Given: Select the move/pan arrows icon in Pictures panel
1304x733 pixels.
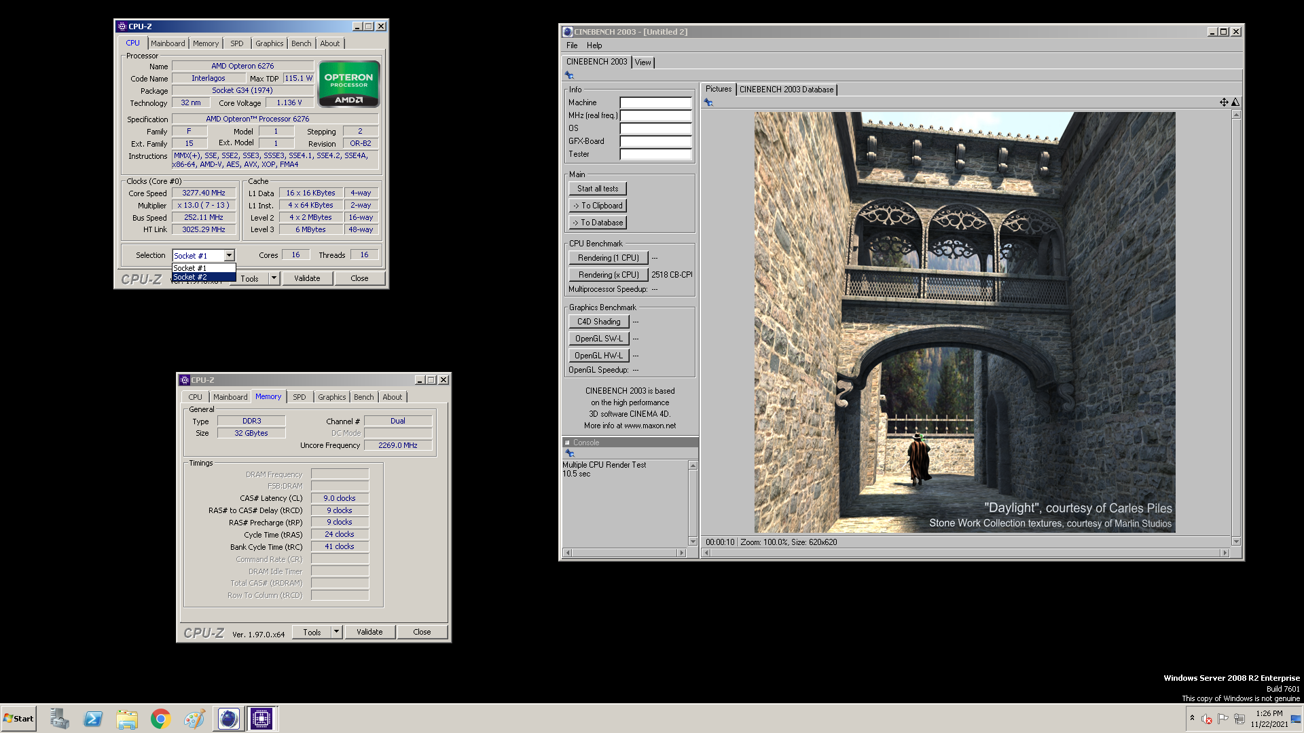Looking at the screenshot, I should [x=1224, y=102].
